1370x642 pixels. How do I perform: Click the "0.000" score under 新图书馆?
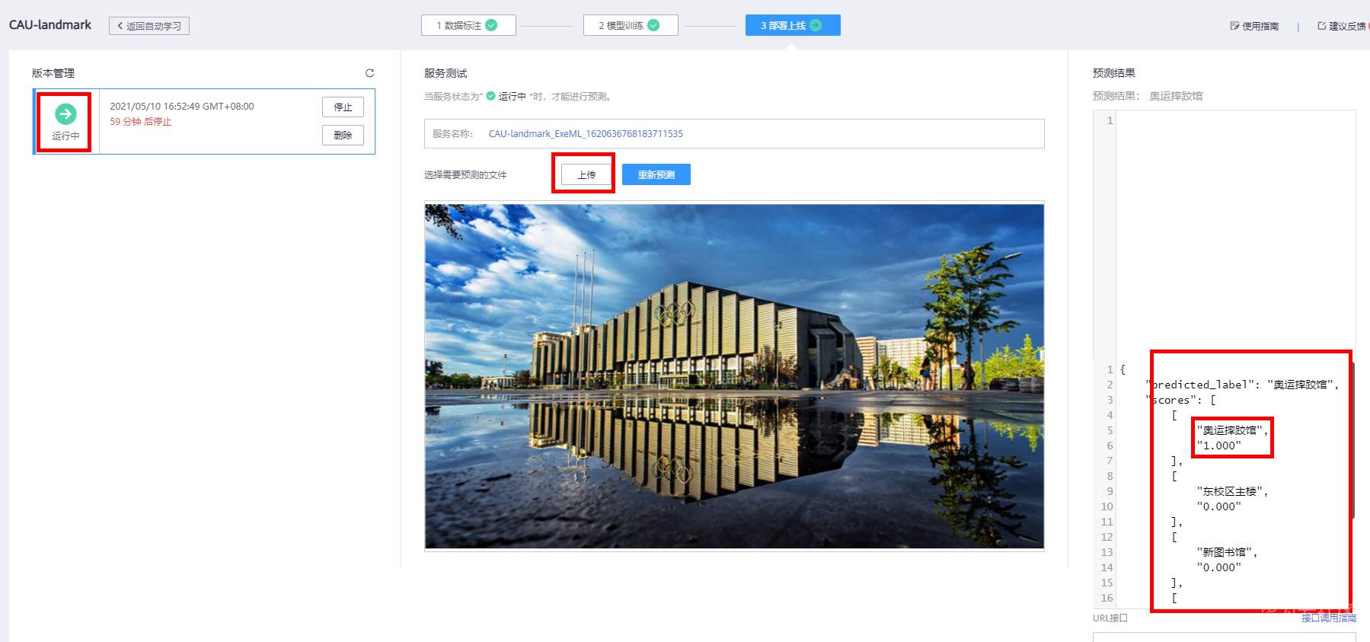click(x=1218, y=567)
